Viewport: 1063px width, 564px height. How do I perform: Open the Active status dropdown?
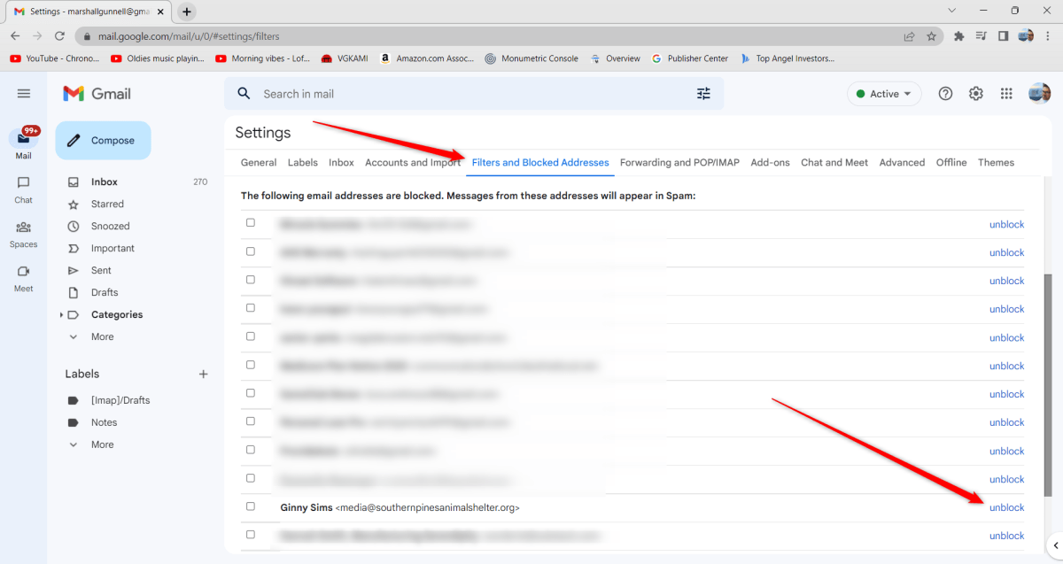pyautogui.click(x=884, y=93)
